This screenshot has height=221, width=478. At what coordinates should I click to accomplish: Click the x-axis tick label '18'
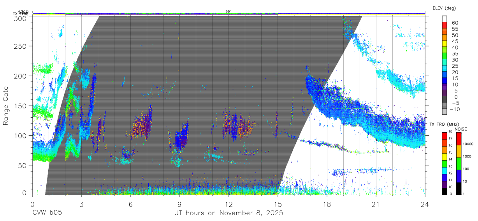pyautogui.click(x=327, y=204)
